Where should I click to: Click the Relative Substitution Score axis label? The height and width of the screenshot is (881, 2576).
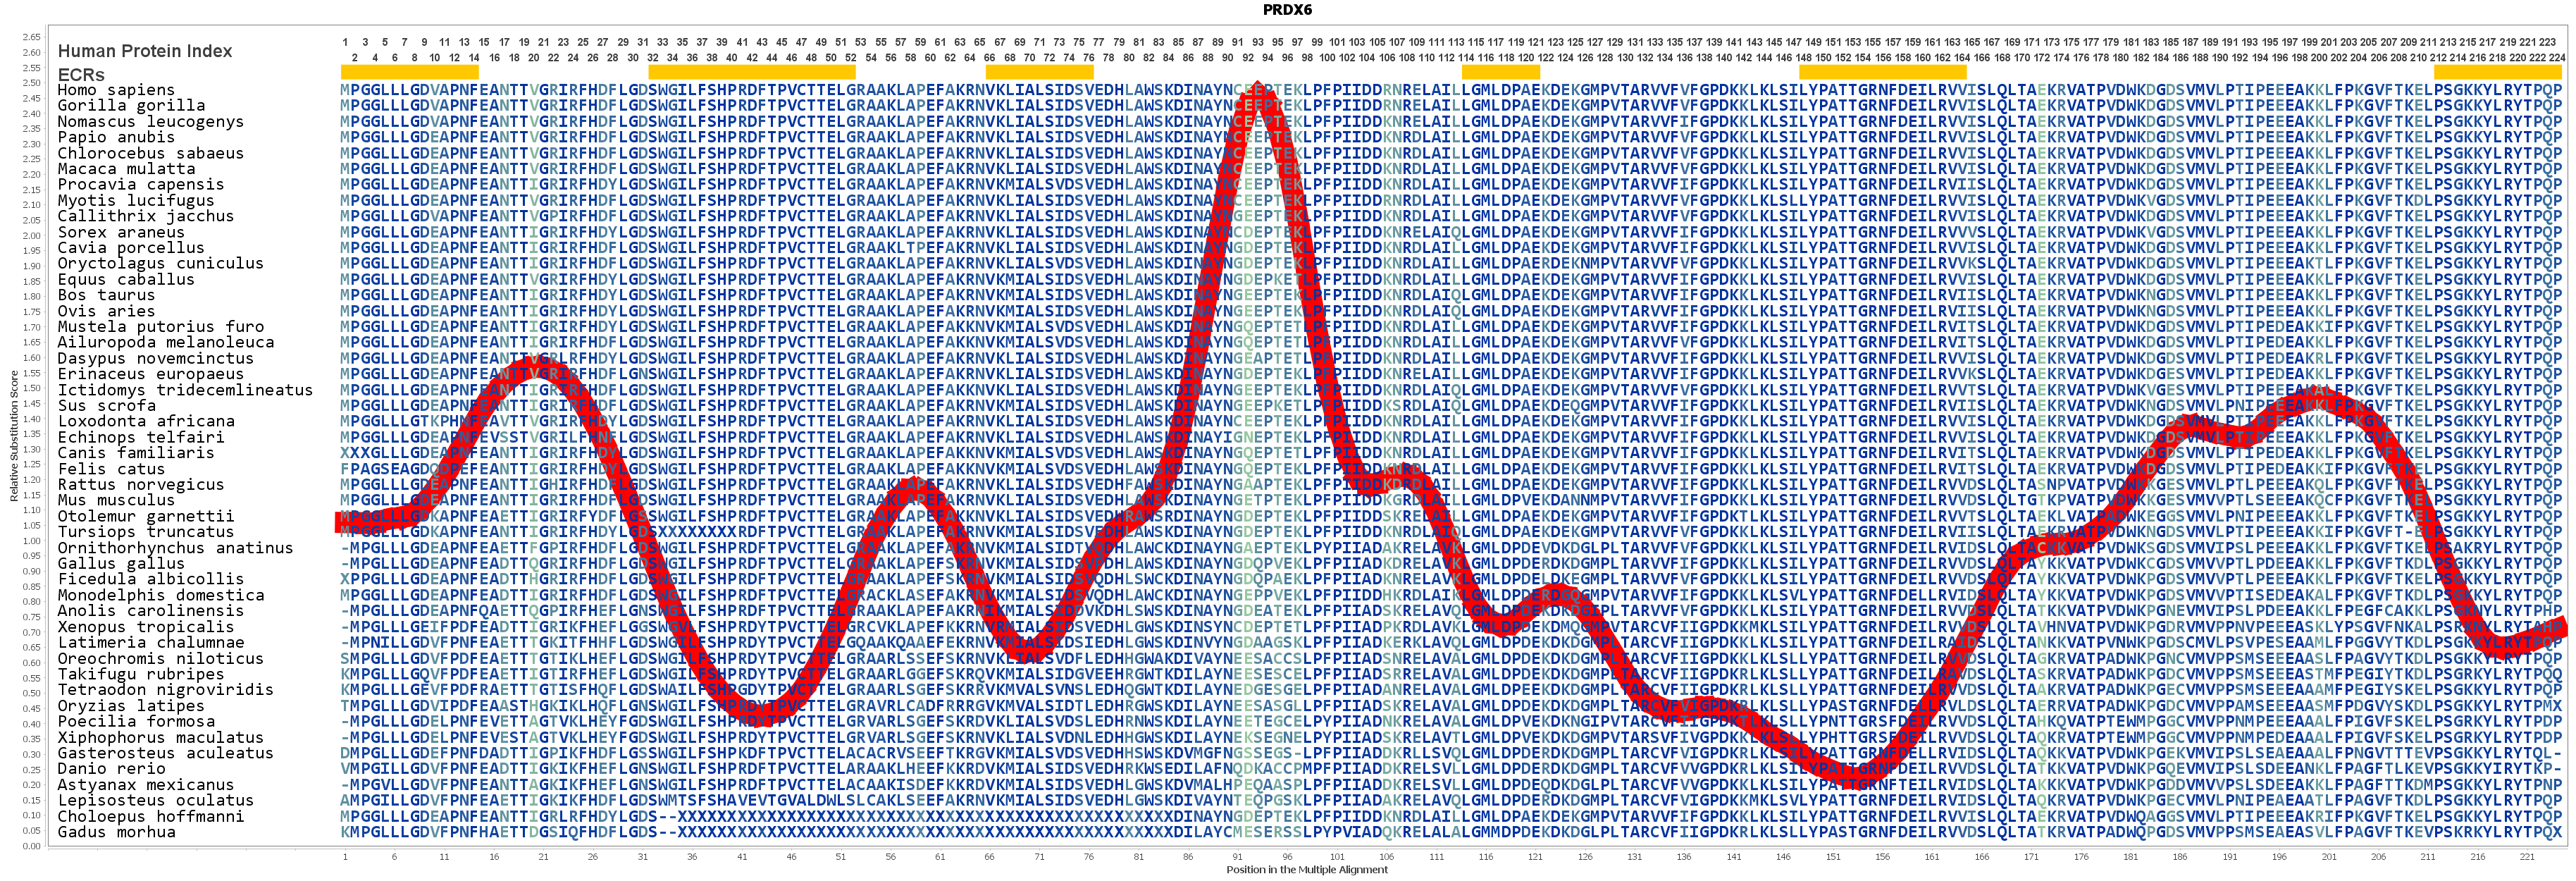(x=13, y=435)
